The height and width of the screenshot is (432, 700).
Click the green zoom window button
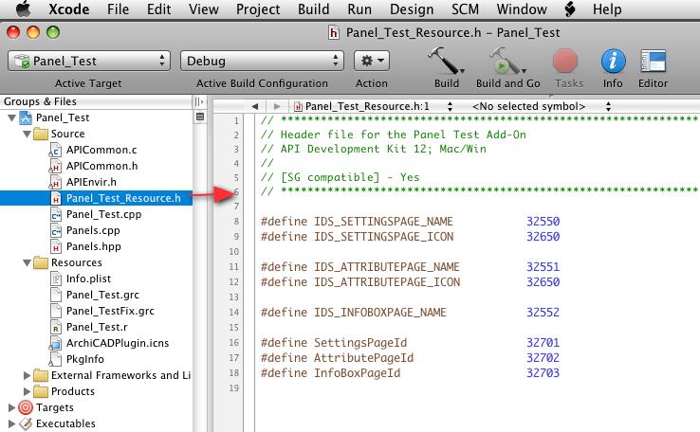pos(53,32)
